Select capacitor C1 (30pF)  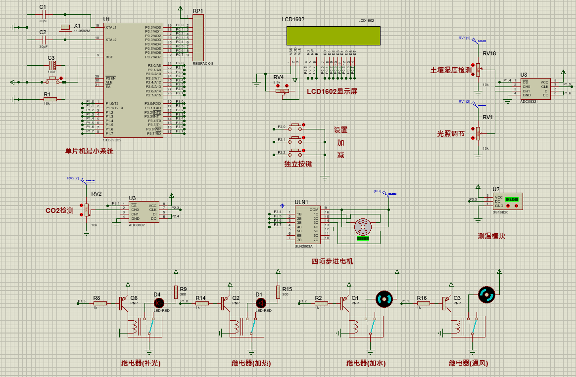(43, 15)
